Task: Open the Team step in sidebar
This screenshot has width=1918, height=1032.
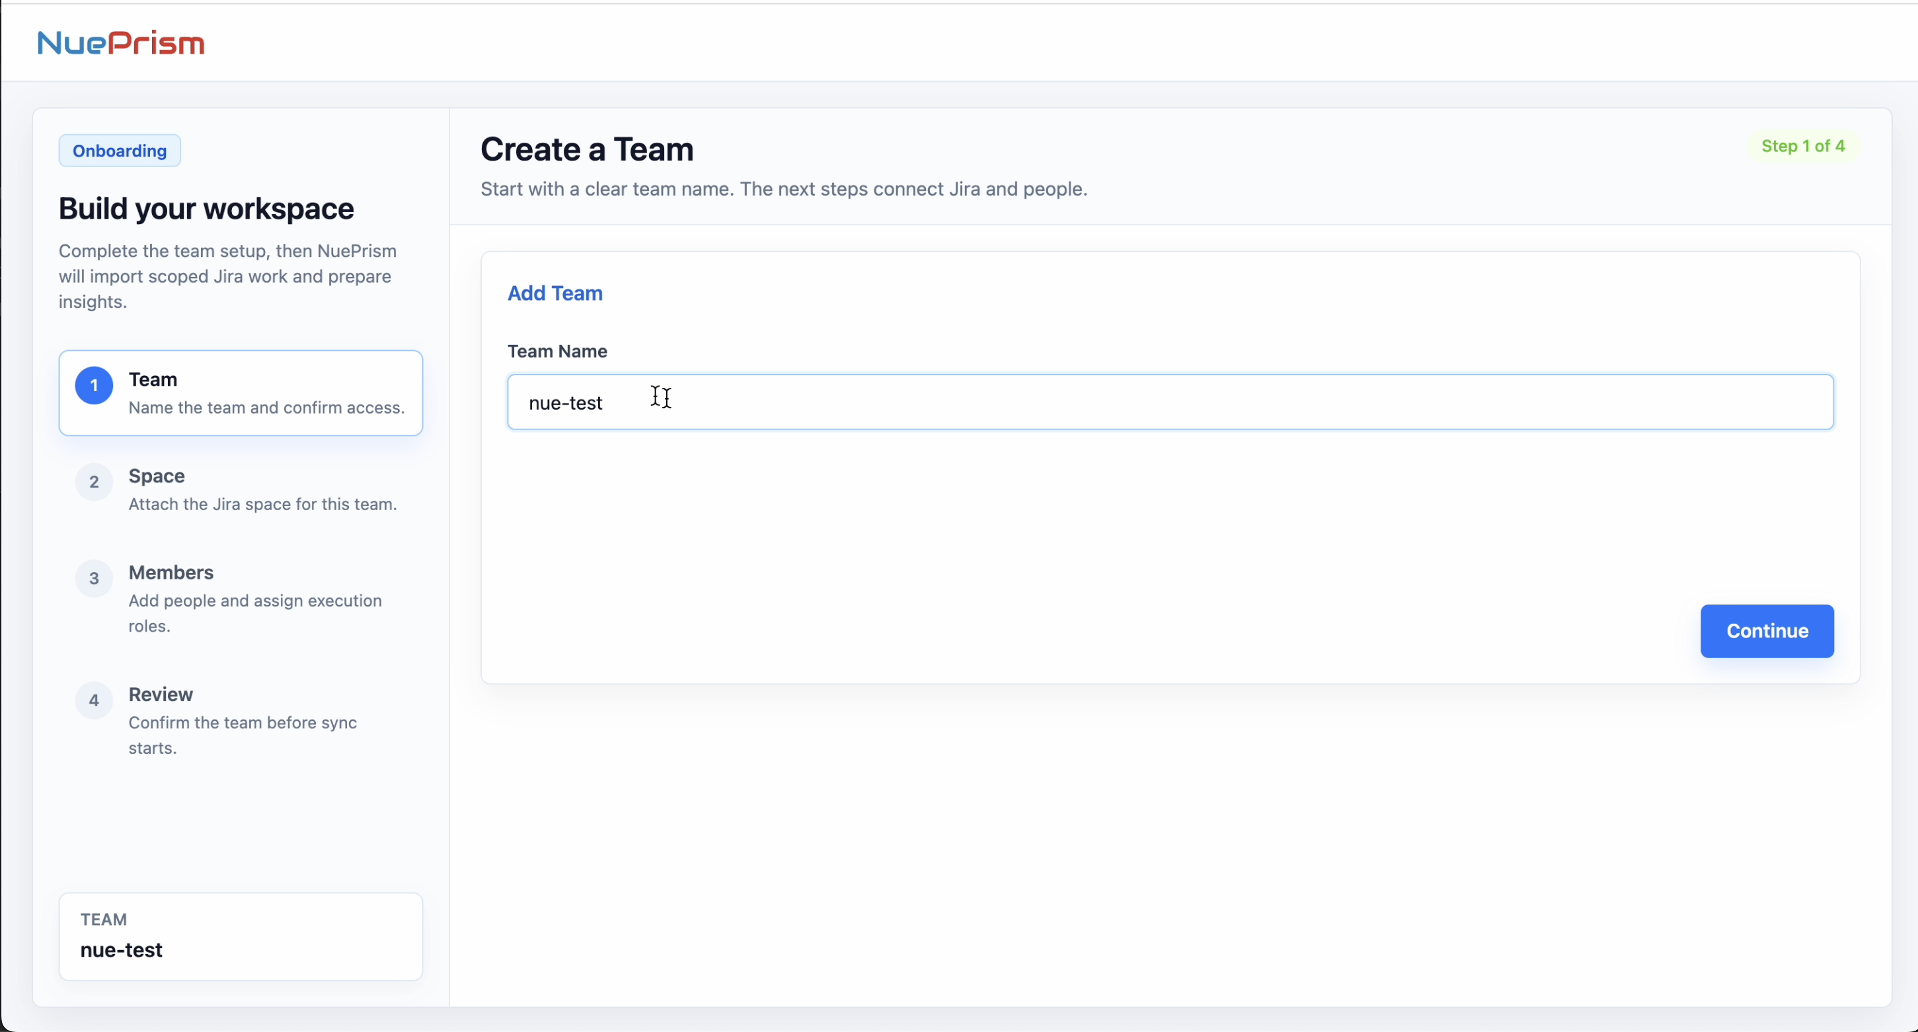Action: point(241,393)
